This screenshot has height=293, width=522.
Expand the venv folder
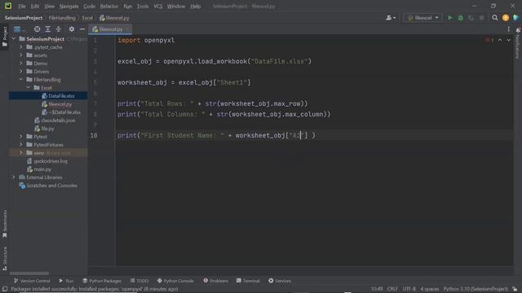tap(21, 153)
